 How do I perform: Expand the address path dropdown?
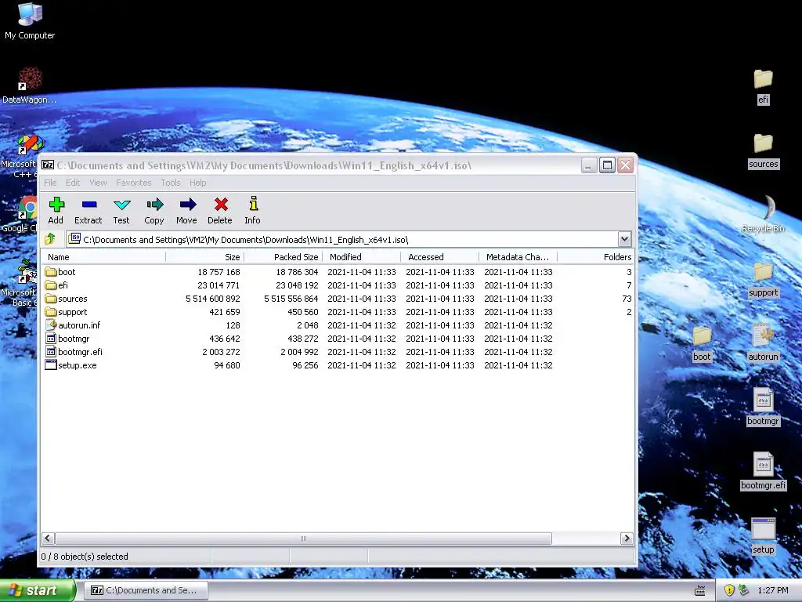pos(624,239)
